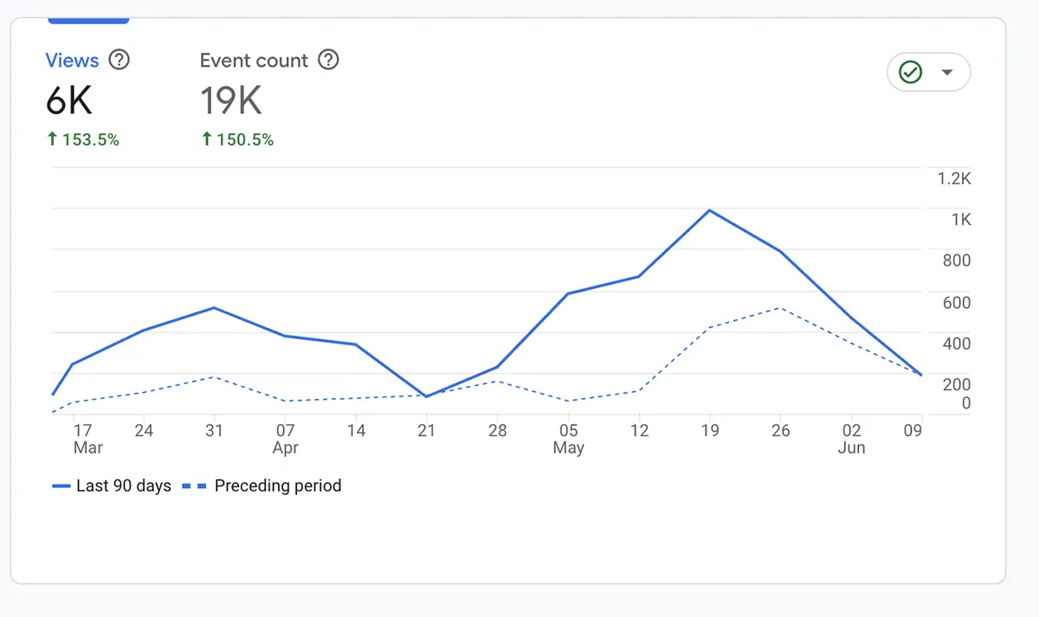Click the 05 May date label on the axis

568,430
